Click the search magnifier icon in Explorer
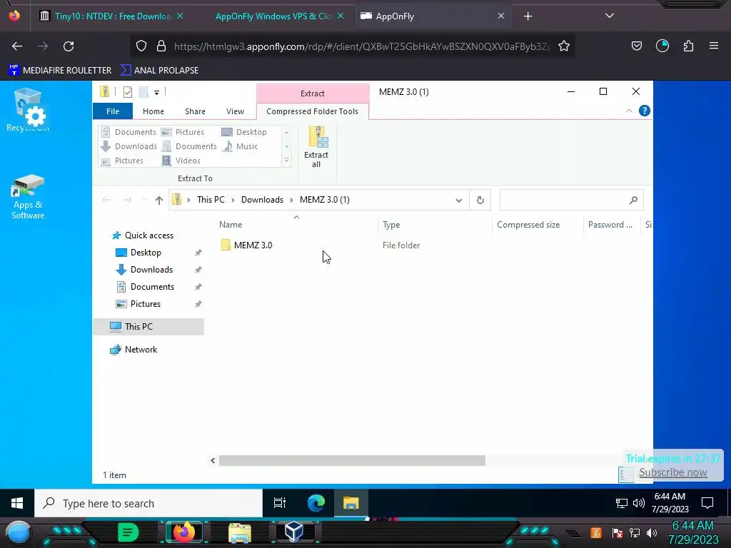Screen dimensions: 731x548 point(633,201)
